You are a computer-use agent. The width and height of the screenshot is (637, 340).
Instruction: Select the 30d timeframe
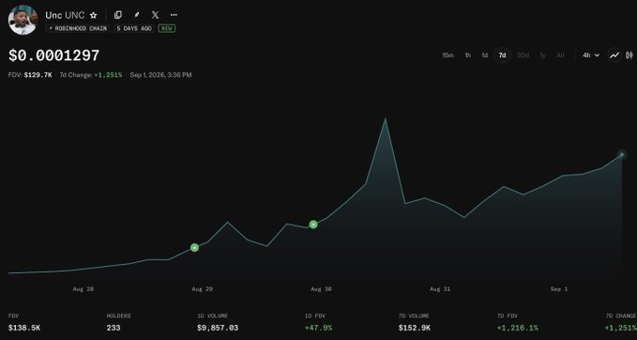pos(523,55)
